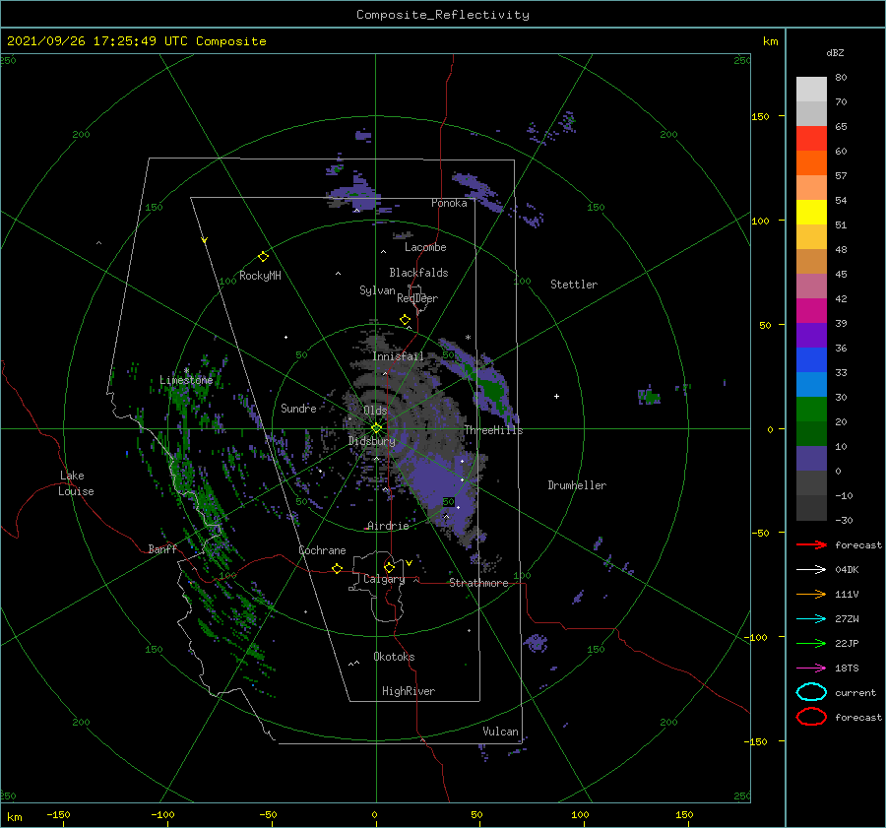Image resolution: width=886 pixels, height=828 pixels.
Task: Click the Olds town label
Action: point(375,411)
